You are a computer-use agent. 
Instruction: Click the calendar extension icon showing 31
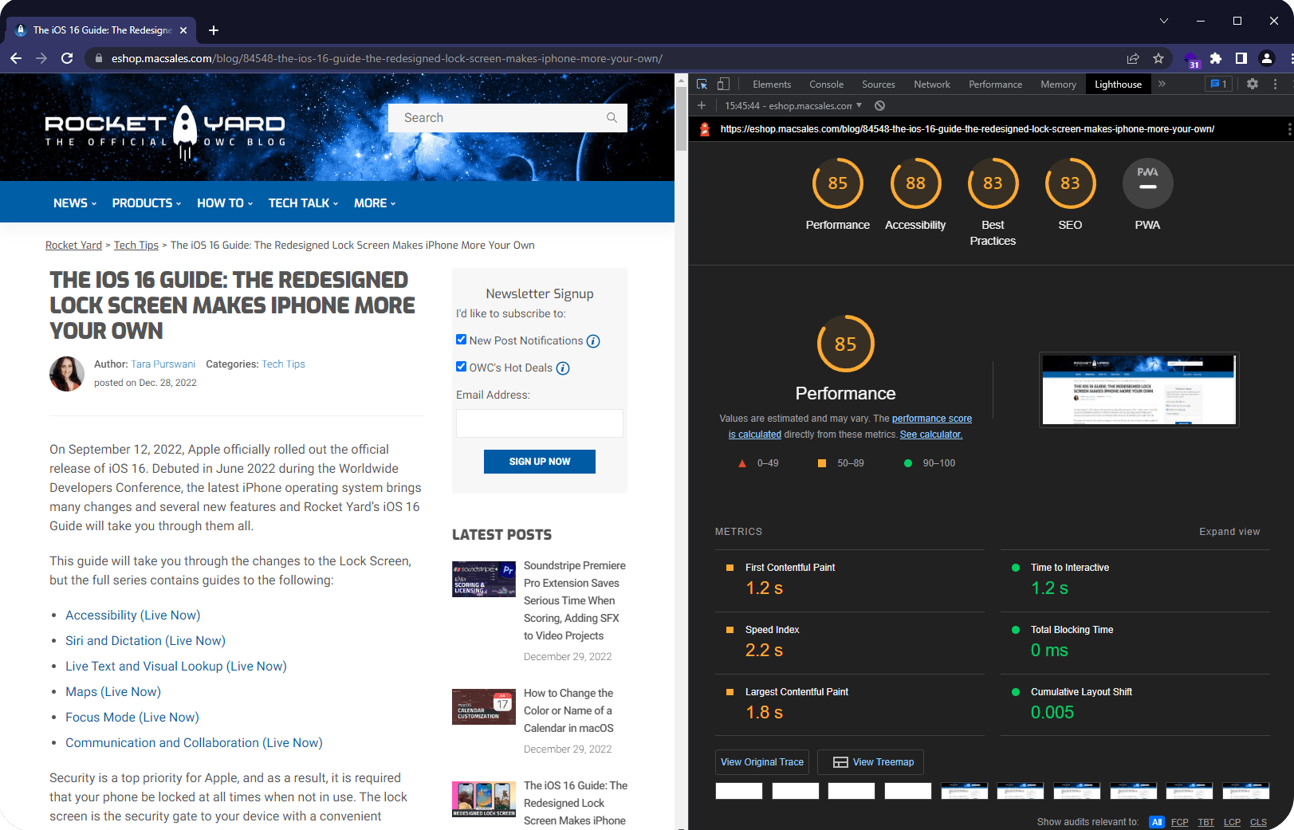1192,60
